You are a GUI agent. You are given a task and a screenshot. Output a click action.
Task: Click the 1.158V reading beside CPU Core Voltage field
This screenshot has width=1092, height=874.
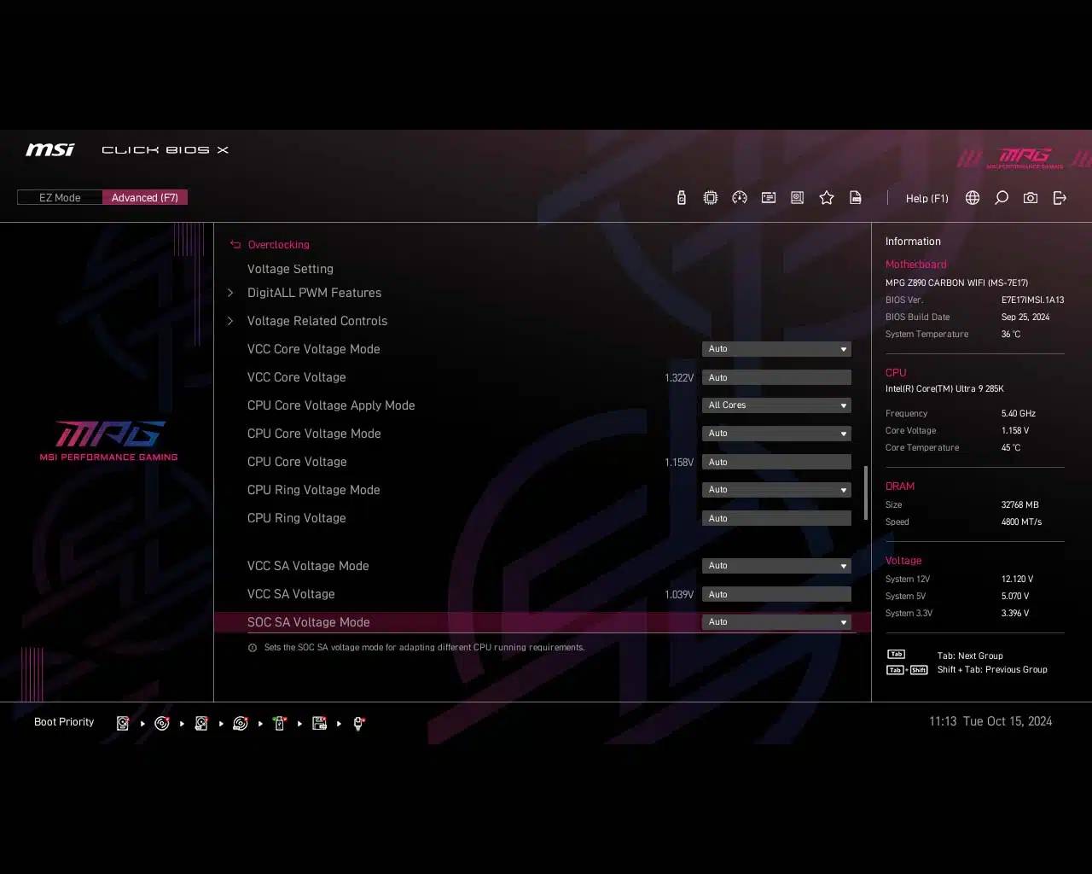(x=679, y=462)
